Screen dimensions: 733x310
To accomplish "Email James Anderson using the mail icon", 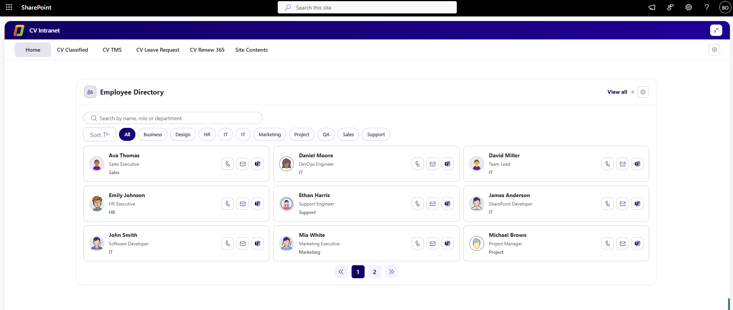I will pyautogui.click(x=622, y=204).
